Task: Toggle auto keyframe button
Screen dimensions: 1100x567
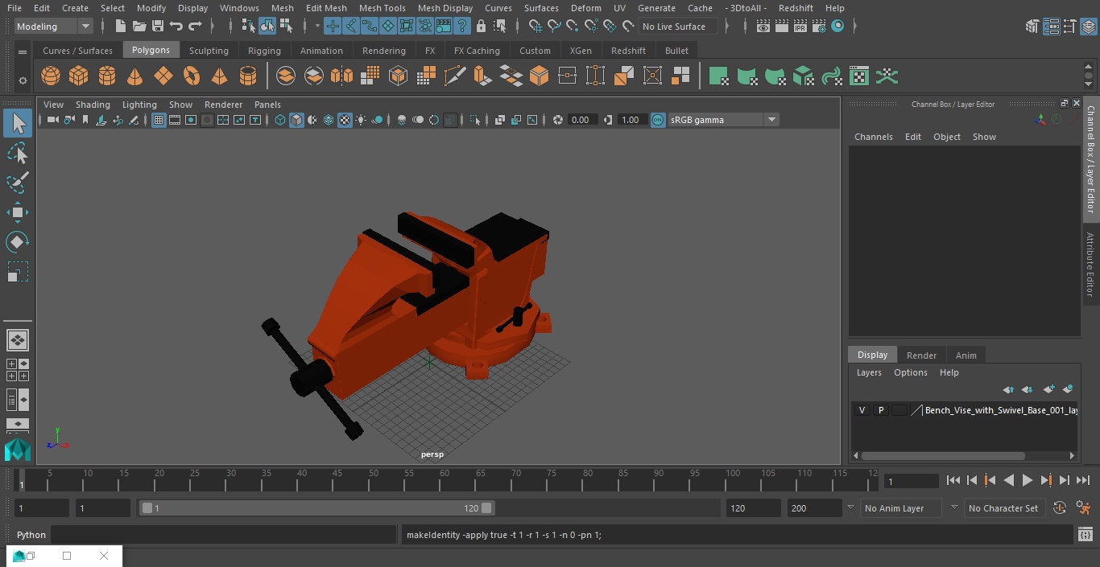Action: 1060,508
